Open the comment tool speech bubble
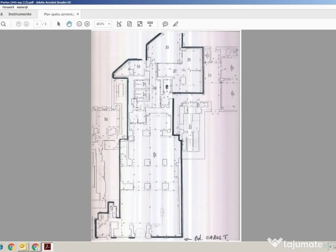Viewport: 336px width, 252px height. tap(165, 24)
